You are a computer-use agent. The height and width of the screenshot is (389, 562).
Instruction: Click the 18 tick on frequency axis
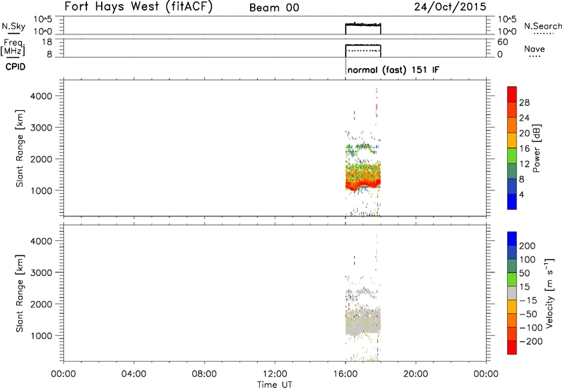point(46,42)
